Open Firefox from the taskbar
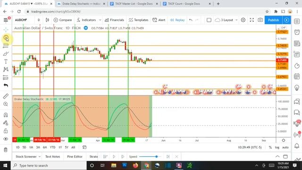The image size is (302, 170). pos(135,165)
